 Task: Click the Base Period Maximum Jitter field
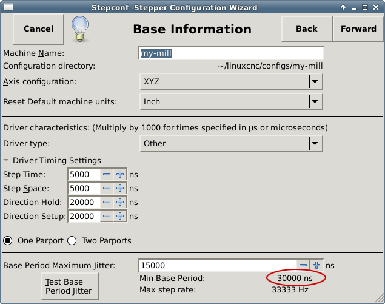(218, 265)
